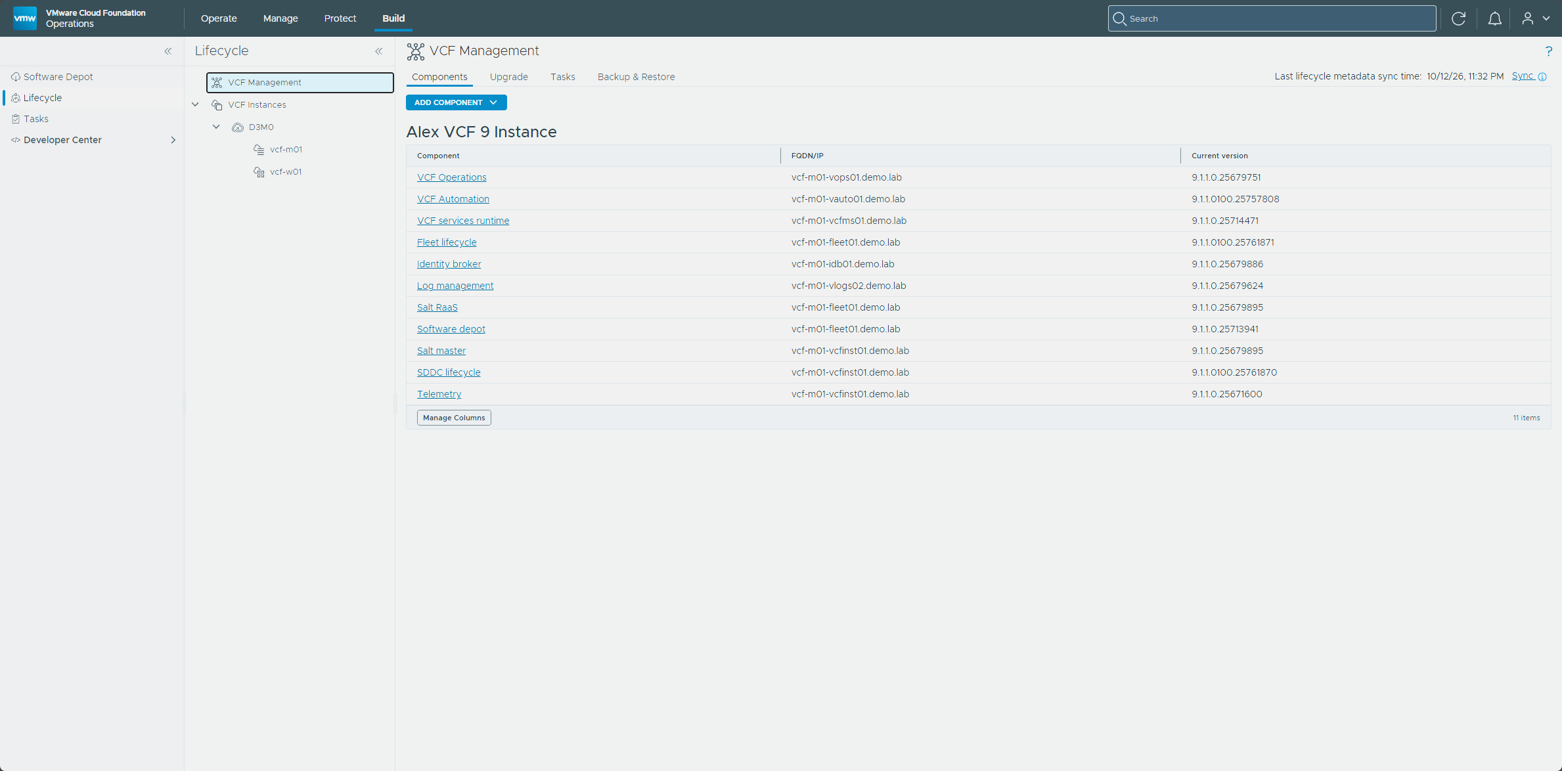
Task: Open the Manage menu
Action: coord(280,18)
